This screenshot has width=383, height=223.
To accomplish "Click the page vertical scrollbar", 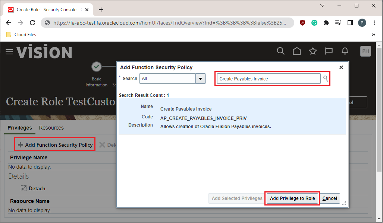I will (379, 109).
